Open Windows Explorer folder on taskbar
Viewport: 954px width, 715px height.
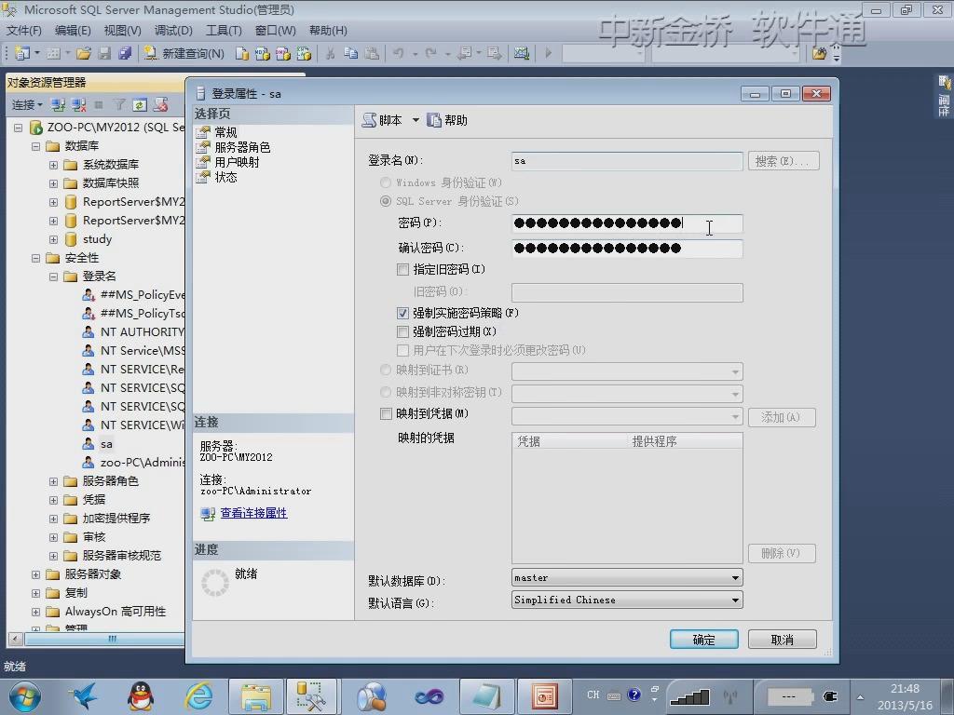pos(256,696)
